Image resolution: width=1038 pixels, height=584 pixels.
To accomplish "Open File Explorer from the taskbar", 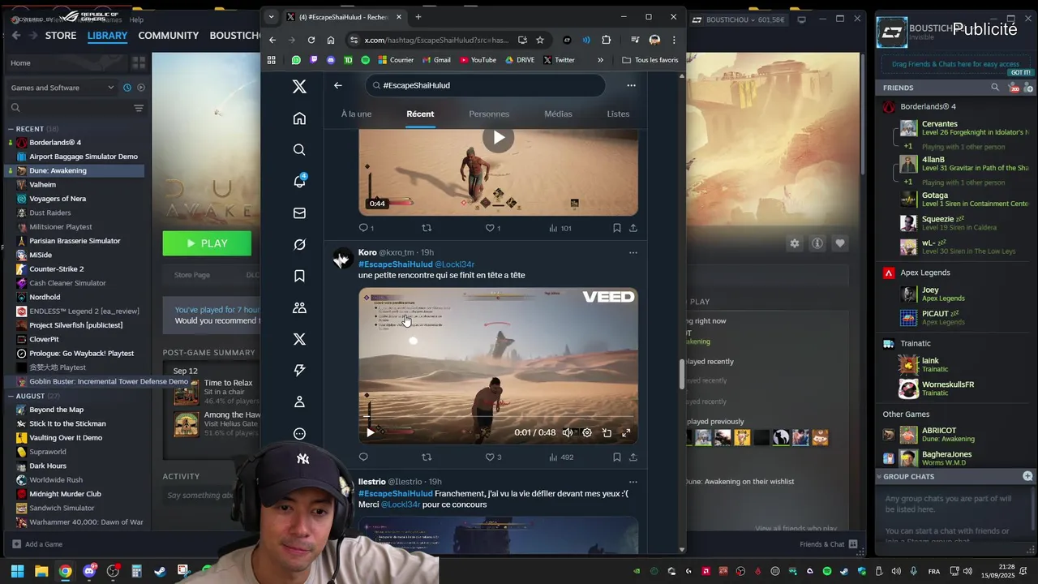I will pyautogui.click(x=41, y=571).
